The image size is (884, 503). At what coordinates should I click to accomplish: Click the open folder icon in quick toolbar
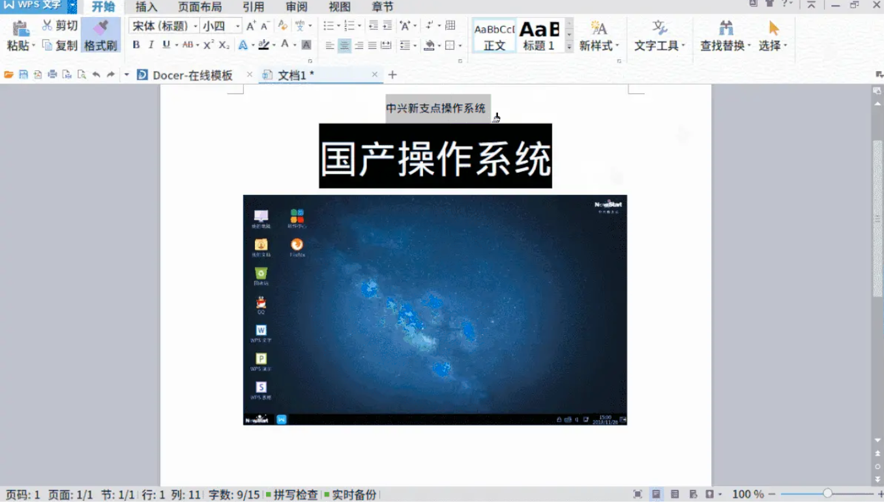[x=9, y=75]
